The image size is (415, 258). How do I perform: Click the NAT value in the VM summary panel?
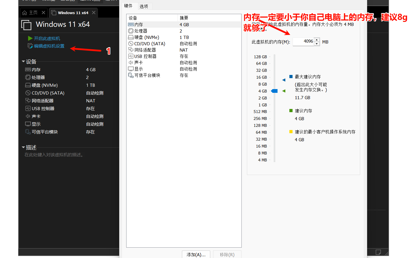pyautogui.click(x=90, y=101)
